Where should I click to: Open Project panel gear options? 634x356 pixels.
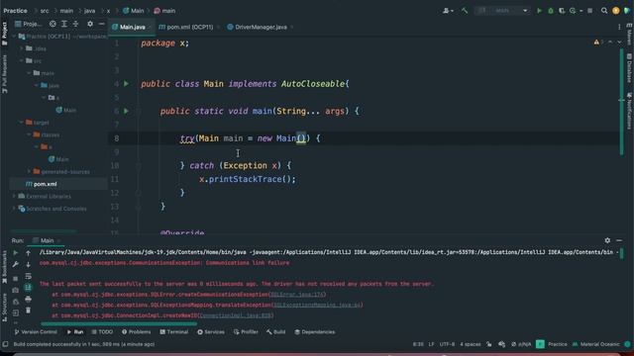[x=90, y=24]
